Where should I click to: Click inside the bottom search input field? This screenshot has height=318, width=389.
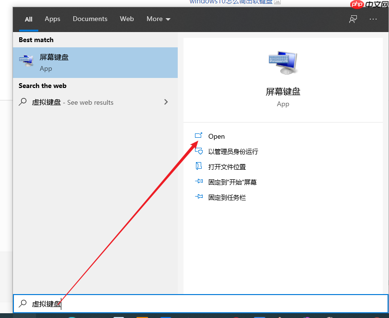[96, 304]
